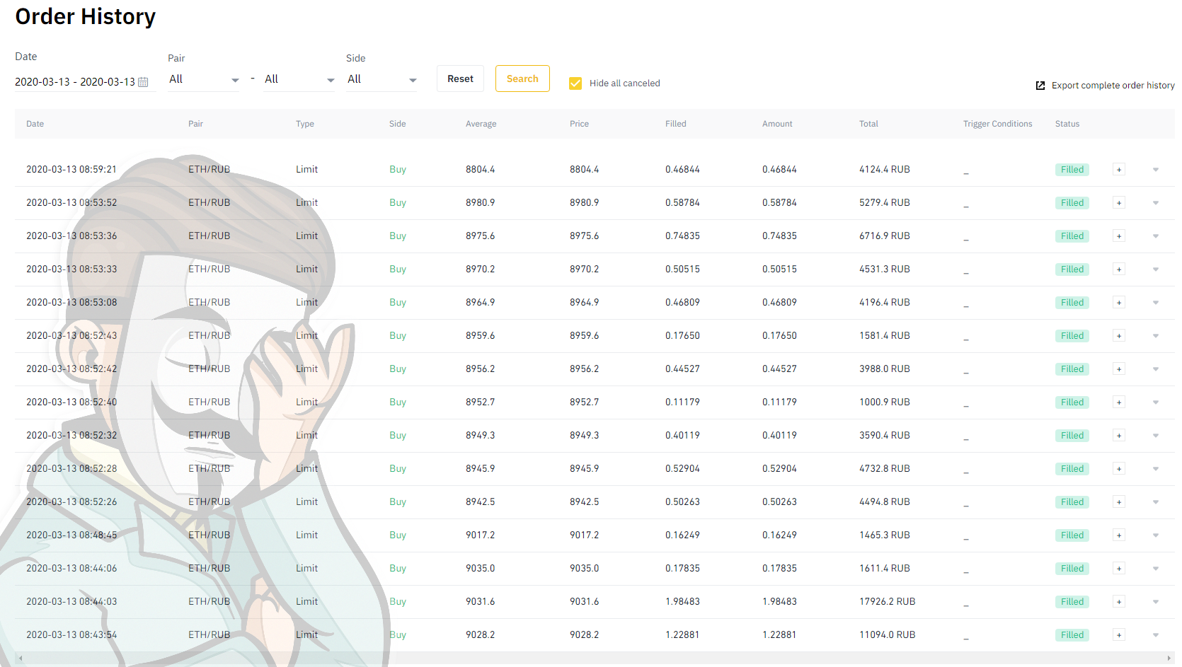Expand details plus icon for 08:52:28 order
Image resolution: width=1182 pixels, height=667 pixels.
[x=1119, y=469]
